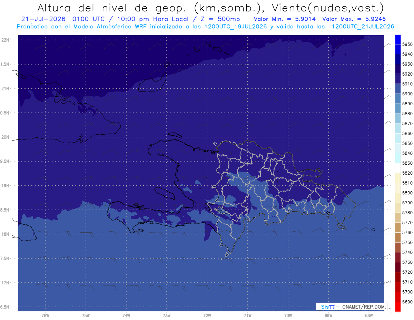Click the 75W longitude label

86,315
